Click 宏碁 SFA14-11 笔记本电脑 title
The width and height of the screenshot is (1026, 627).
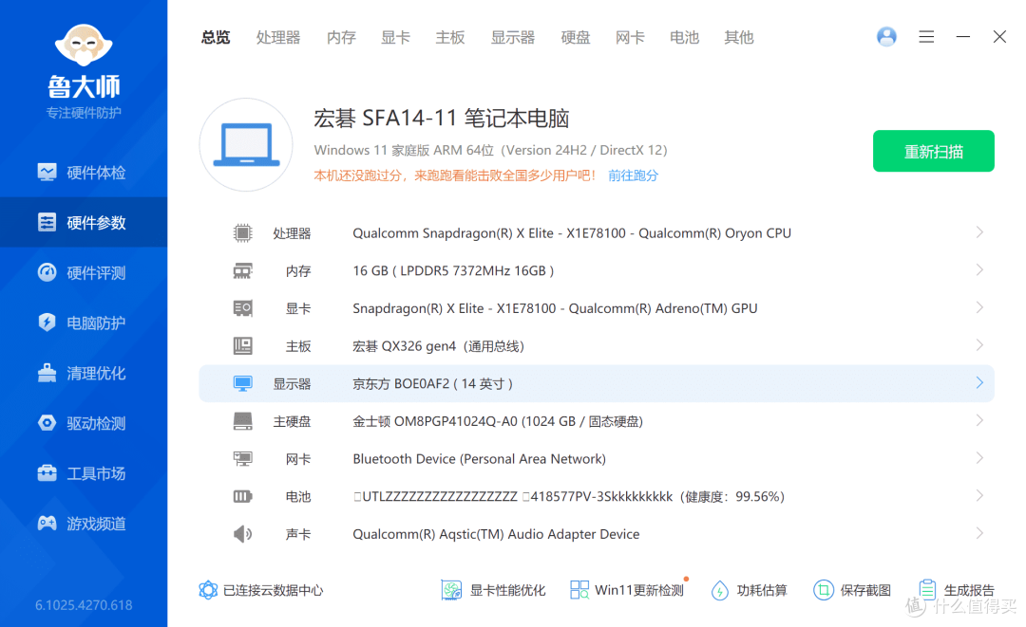pyautogui.click(x=442, y=119)
